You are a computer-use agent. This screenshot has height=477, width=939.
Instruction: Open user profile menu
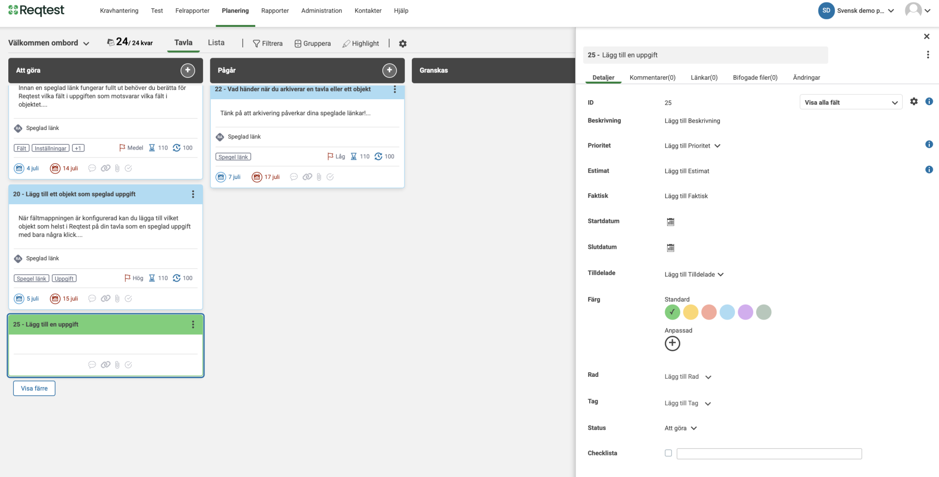tap(917, 10)
